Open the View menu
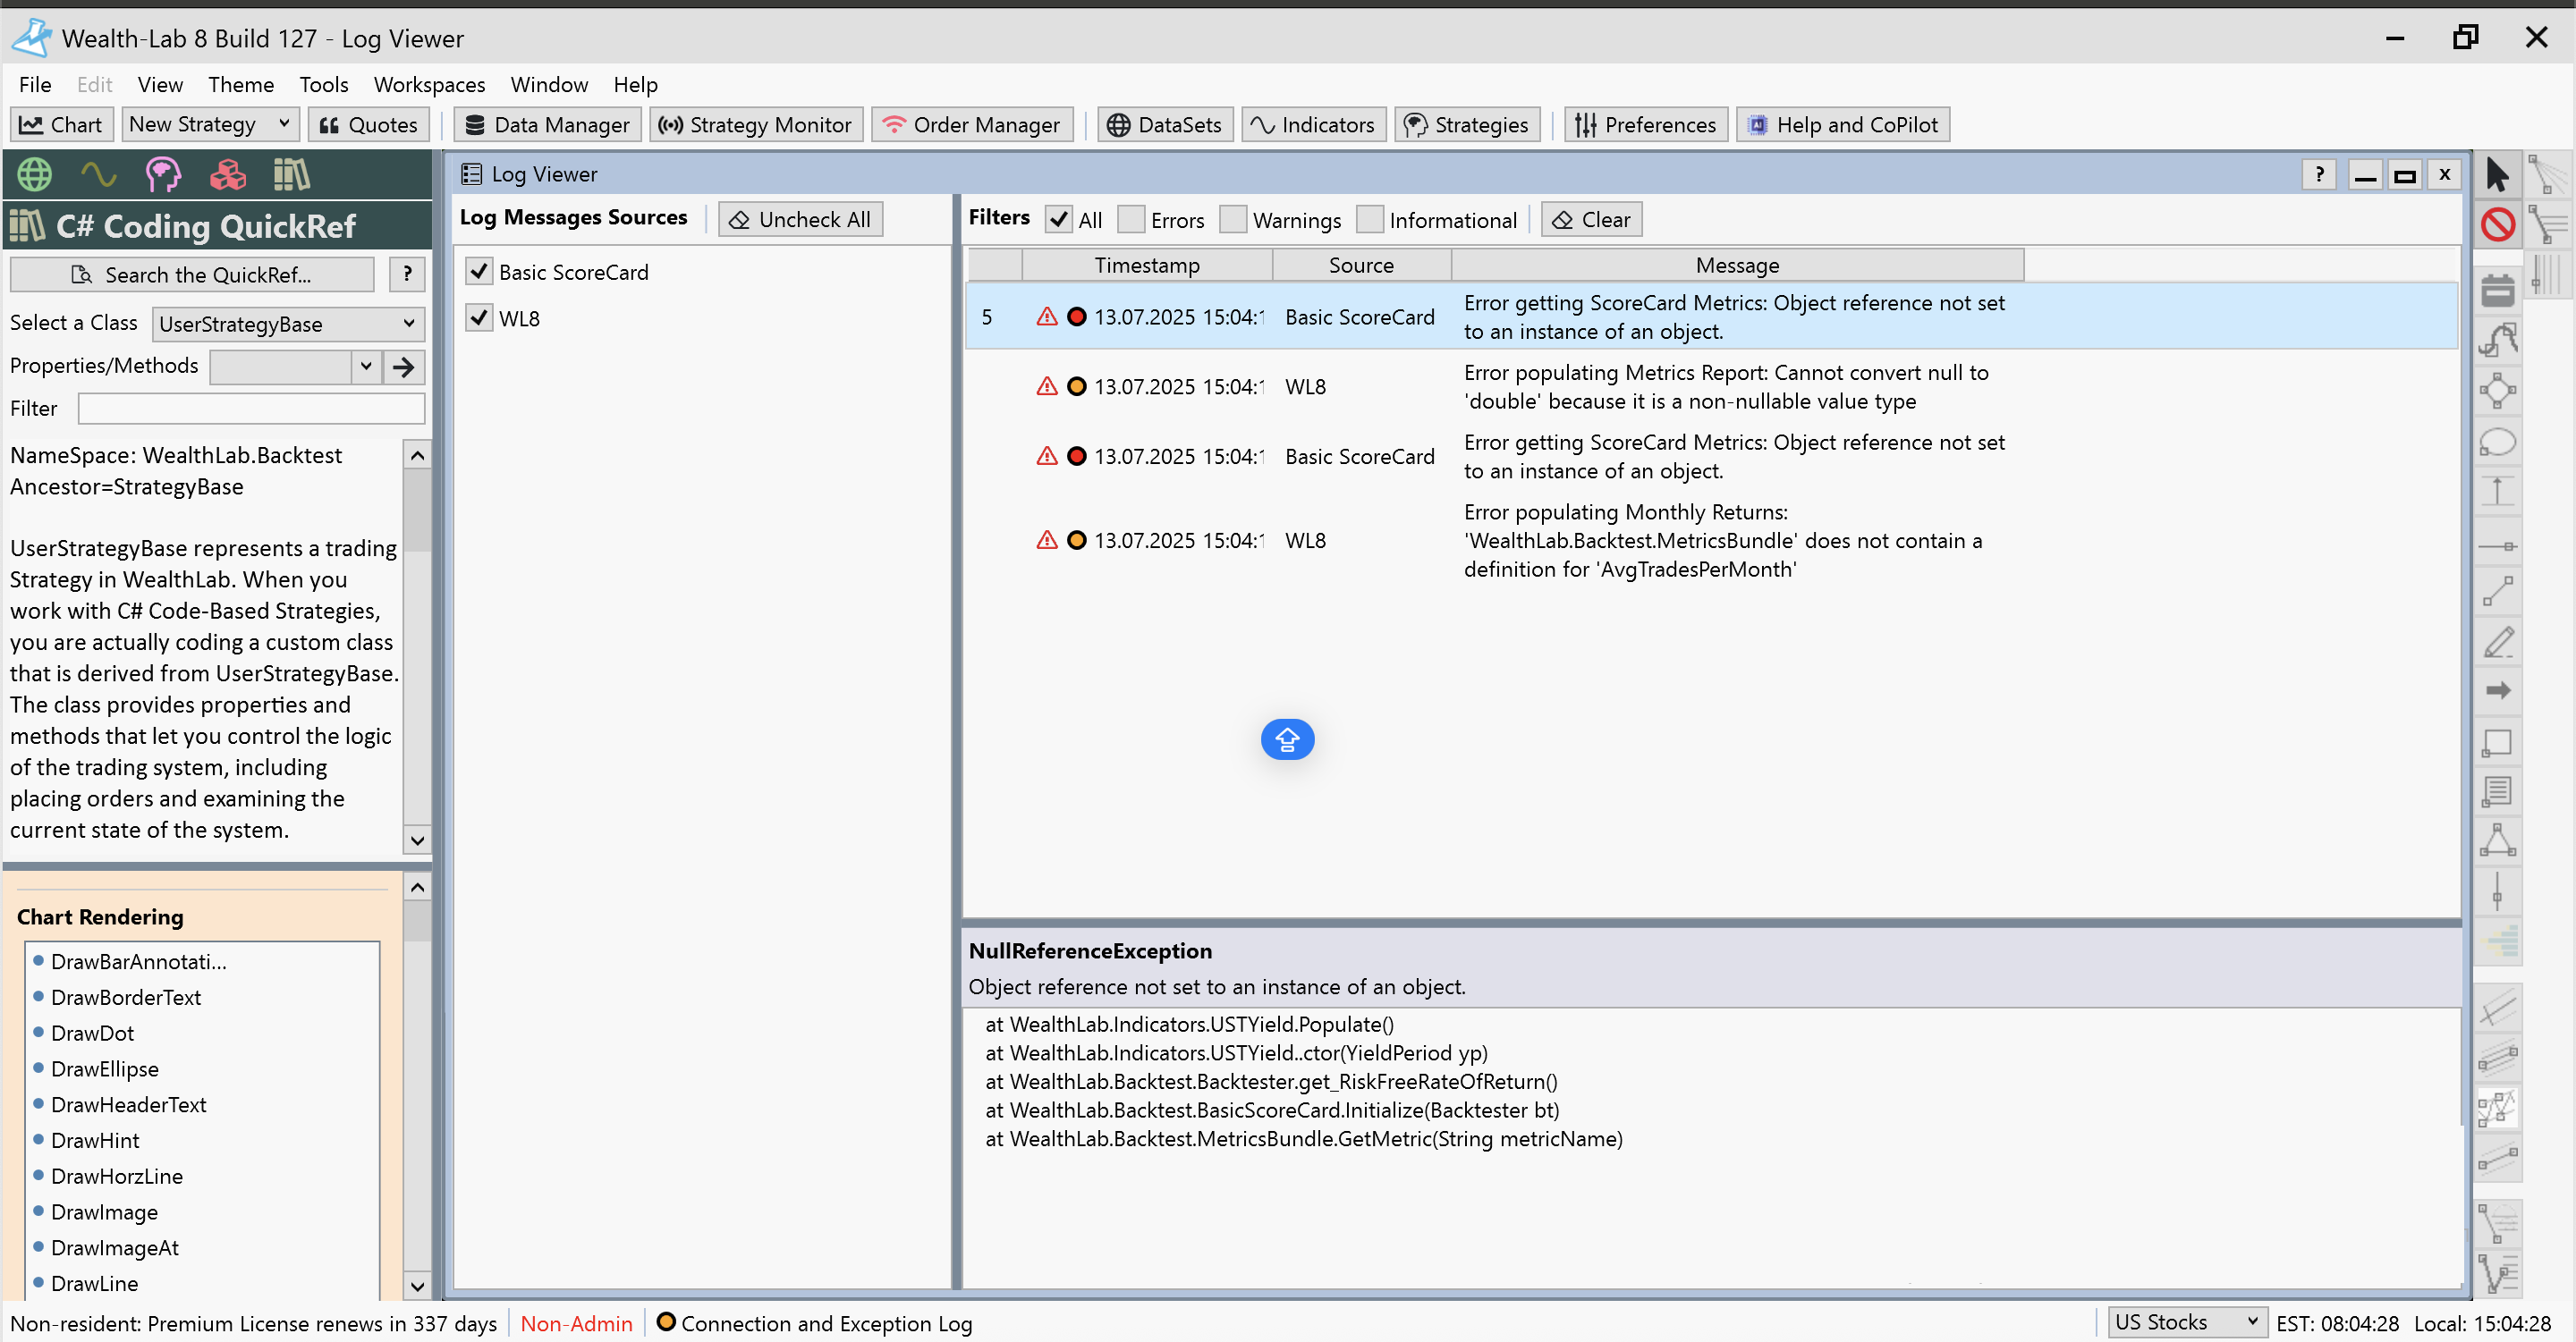Viewport: 2576px width, 1342px height. point(160,85)
